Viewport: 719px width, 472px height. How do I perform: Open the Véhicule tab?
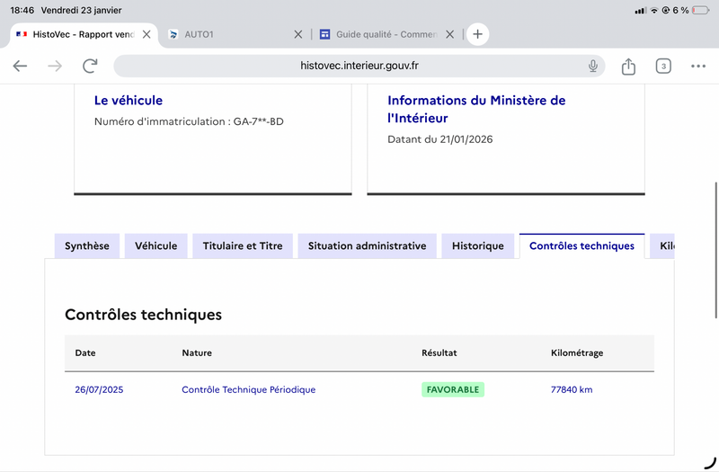tap(156, 246)
